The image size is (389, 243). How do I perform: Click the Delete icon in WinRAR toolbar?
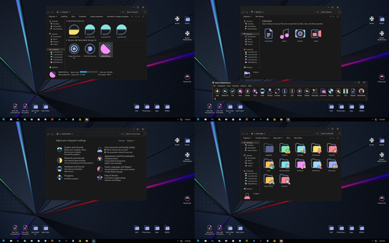tap(247, 91)
